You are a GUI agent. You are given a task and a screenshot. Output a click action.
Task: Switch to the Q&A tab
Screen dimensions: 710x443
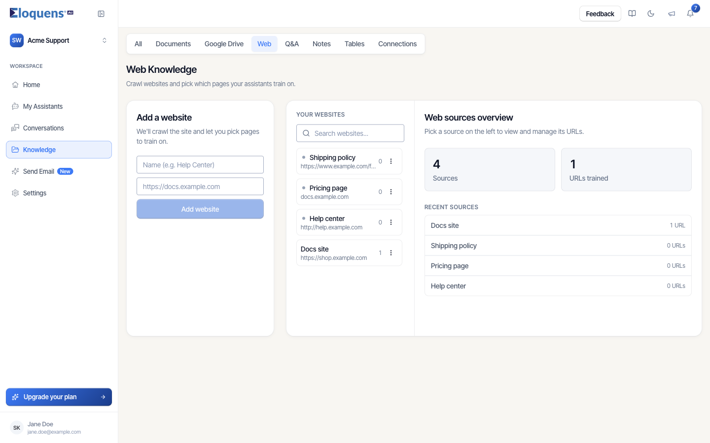pos(292,44)
